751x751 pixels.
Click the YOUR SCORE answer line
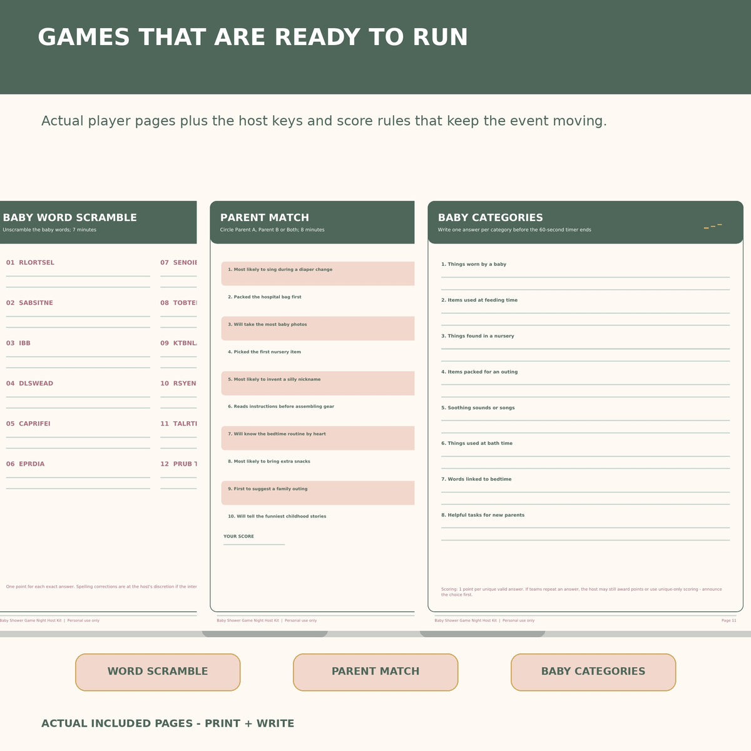pos(254,544)
